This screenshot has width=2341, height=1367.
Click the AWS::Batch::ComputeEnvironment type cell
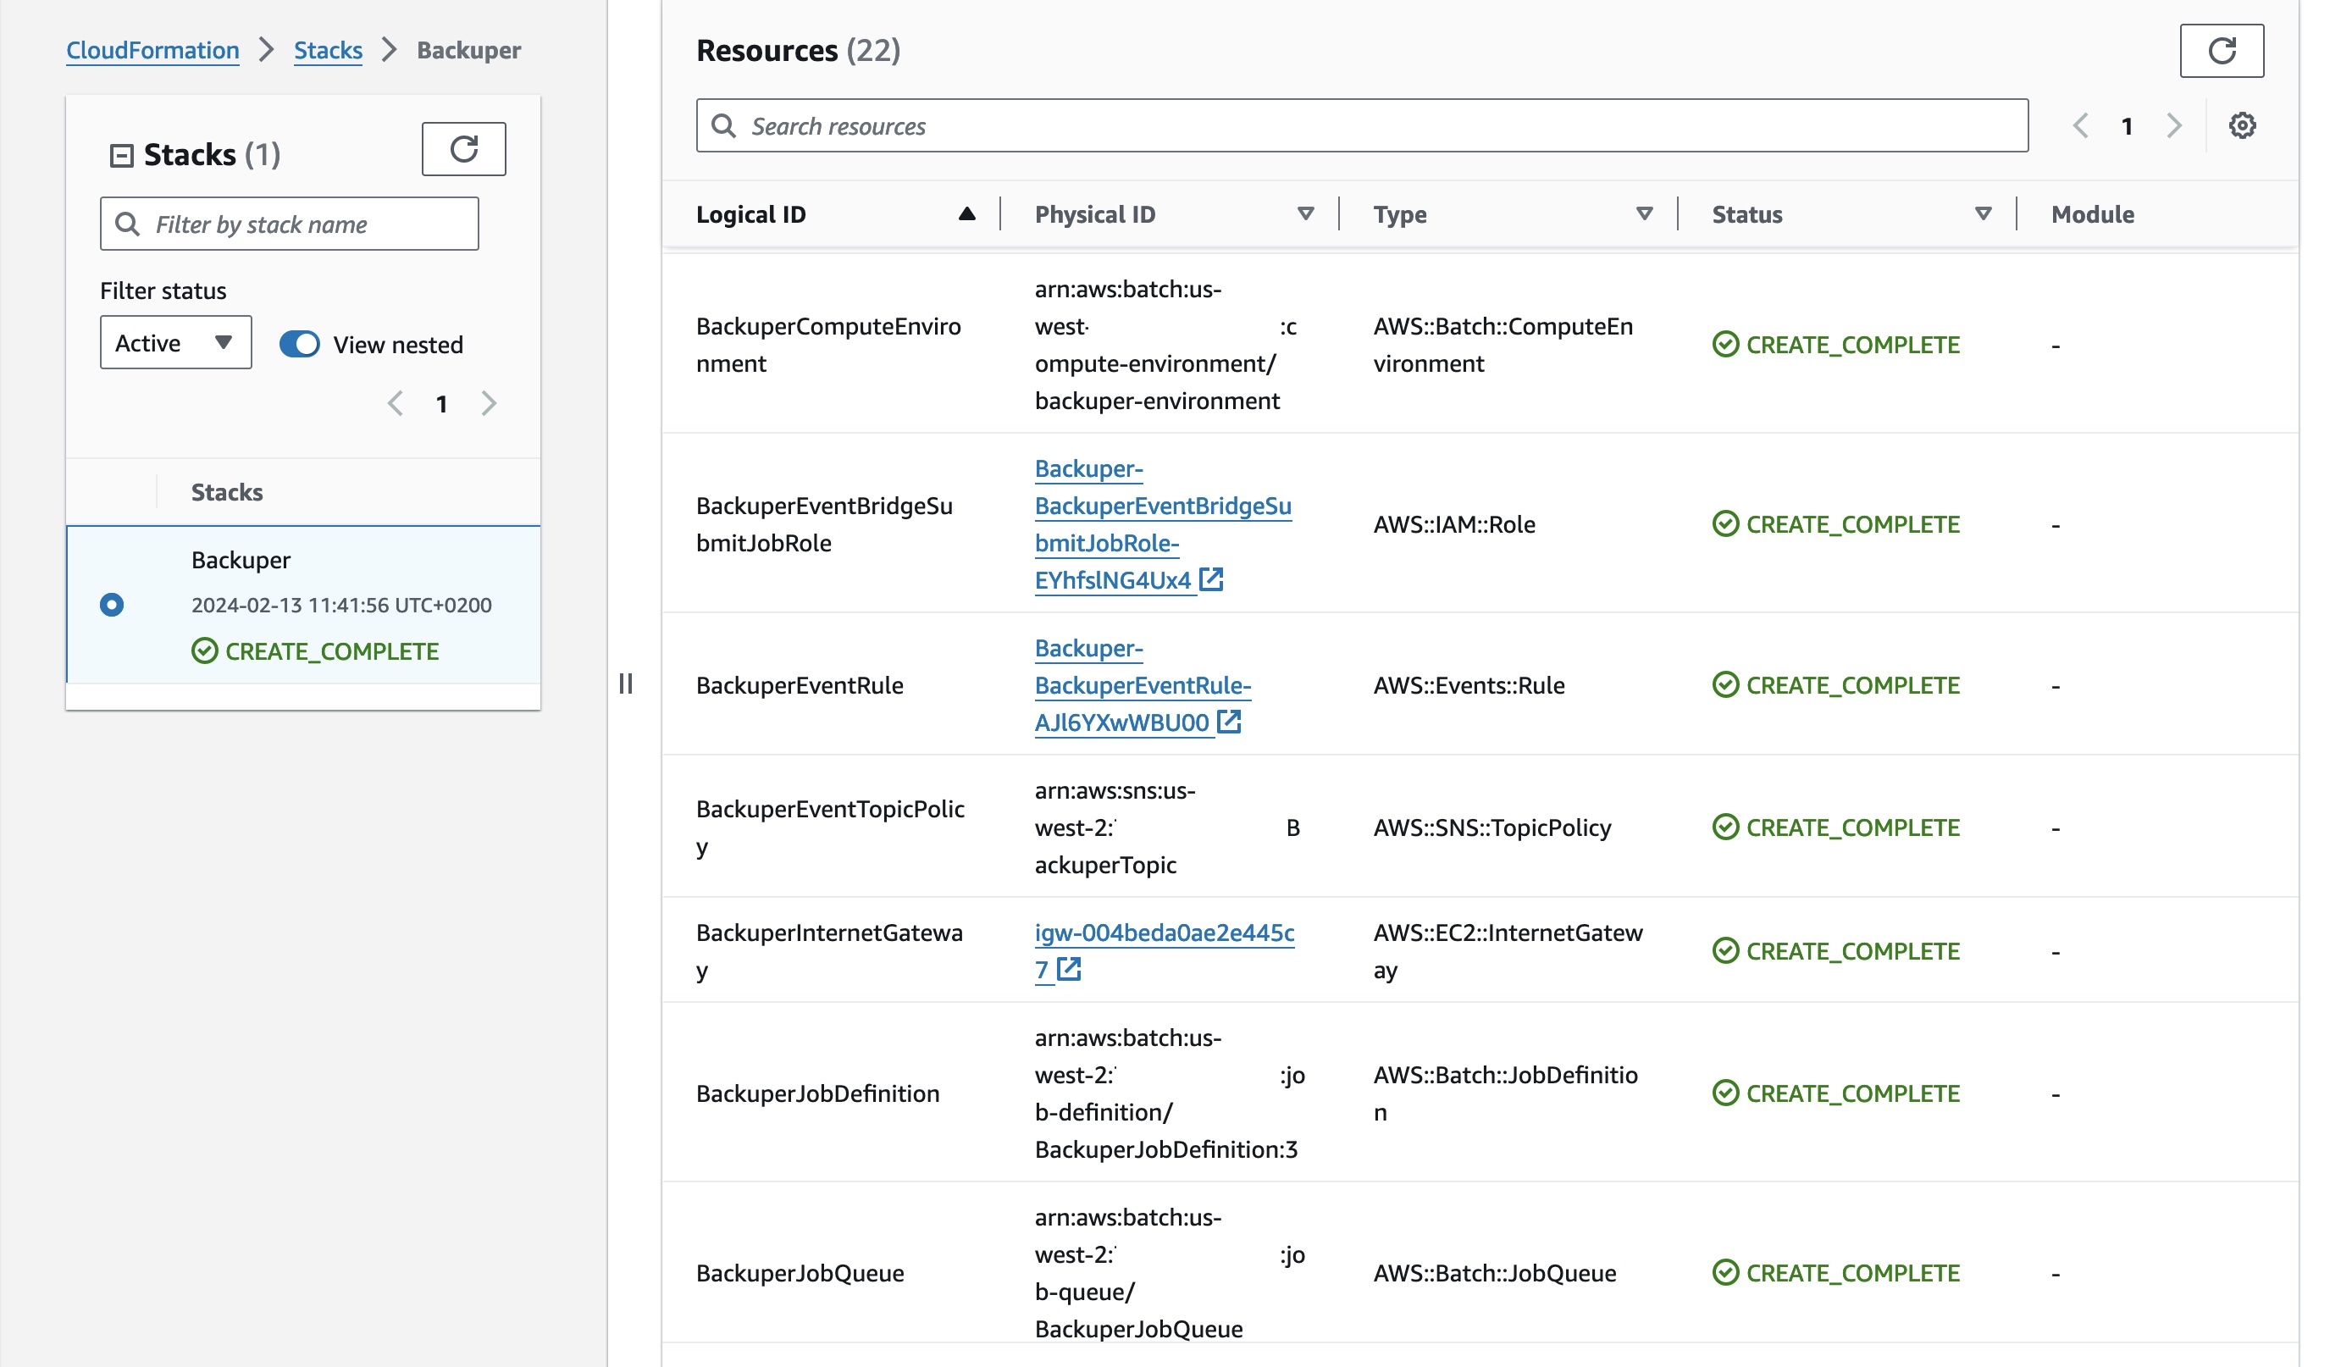pos(1503,345)
